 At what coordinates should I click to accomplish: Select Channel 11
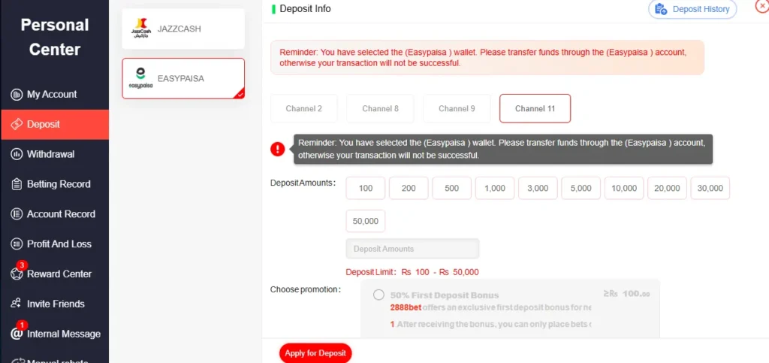(535, 108)
